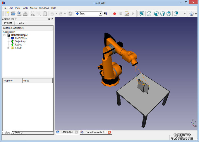Image resolution: width=199 pixels, height=142 pixels.
Task: Open the File menu
Action: click(5, 8)
